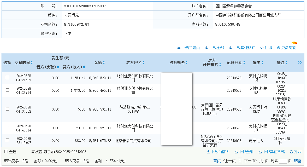Click the account number 51001815208051506397
This screenshot has height=167, width=307.
[x=85, y=6]
